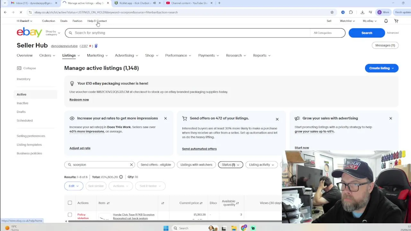This screenshot has width=411, height=231.
Task: Tick the select-all listings checkbox
Action: tap(70, 203)
